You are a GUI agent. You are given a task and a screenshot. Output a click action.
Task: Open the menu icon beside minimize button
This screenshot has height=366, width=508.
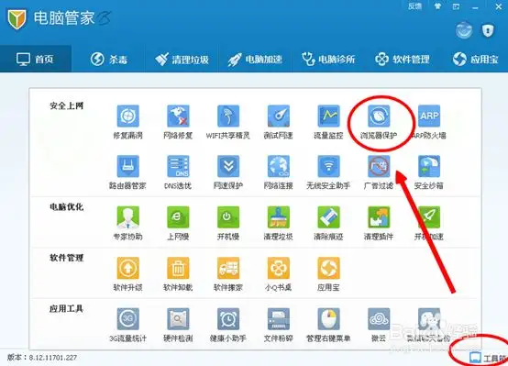pyautogui.click(x=456, y=6)
